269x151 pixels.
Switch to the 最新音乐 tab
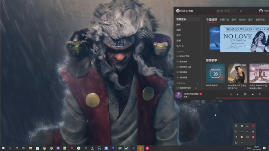pyautogui.click(x=260, y=20)
